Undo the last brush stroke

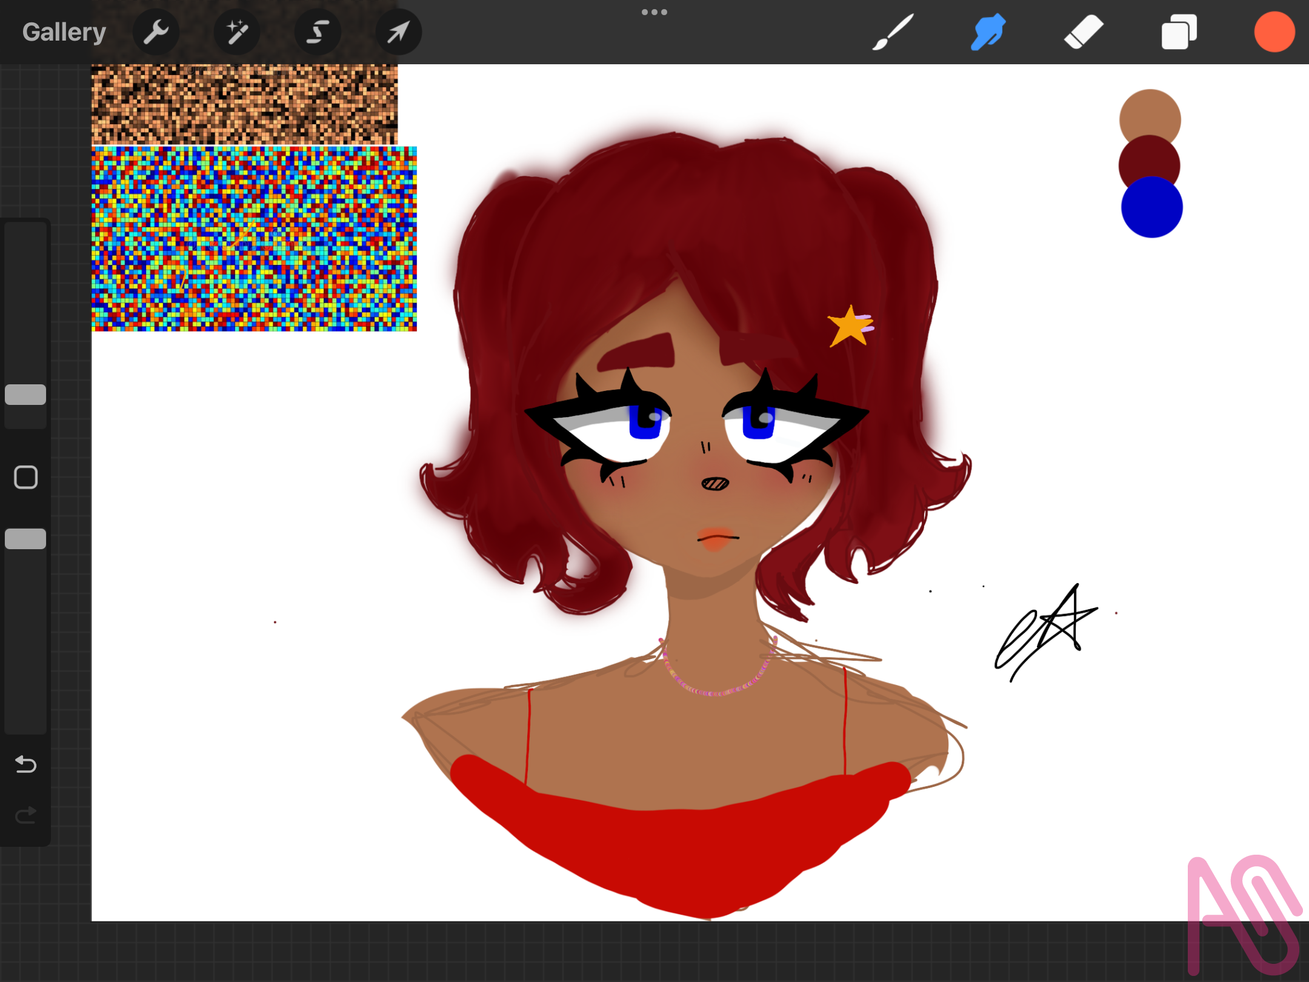click(x=25, y=765)
